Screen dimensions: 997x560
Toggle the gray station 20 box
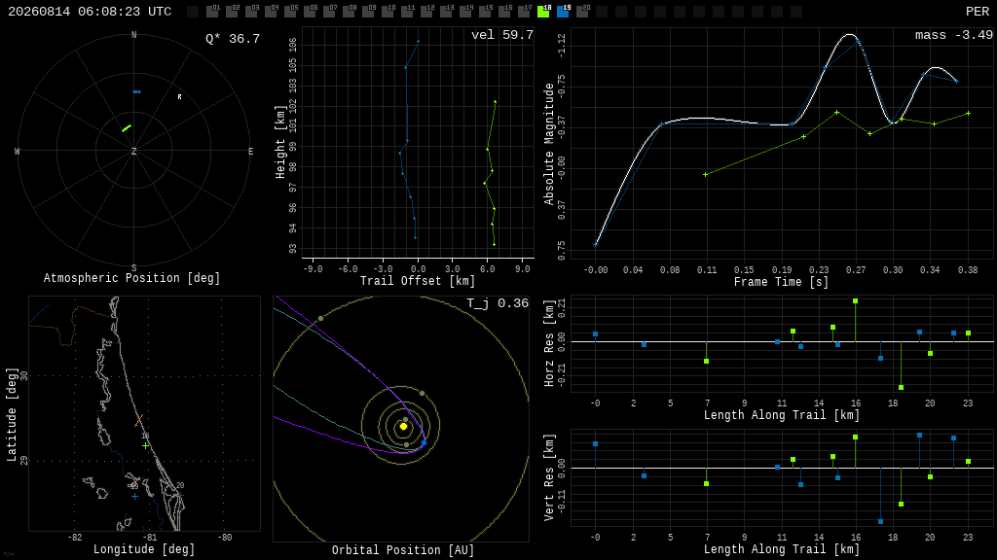(583, 12)
